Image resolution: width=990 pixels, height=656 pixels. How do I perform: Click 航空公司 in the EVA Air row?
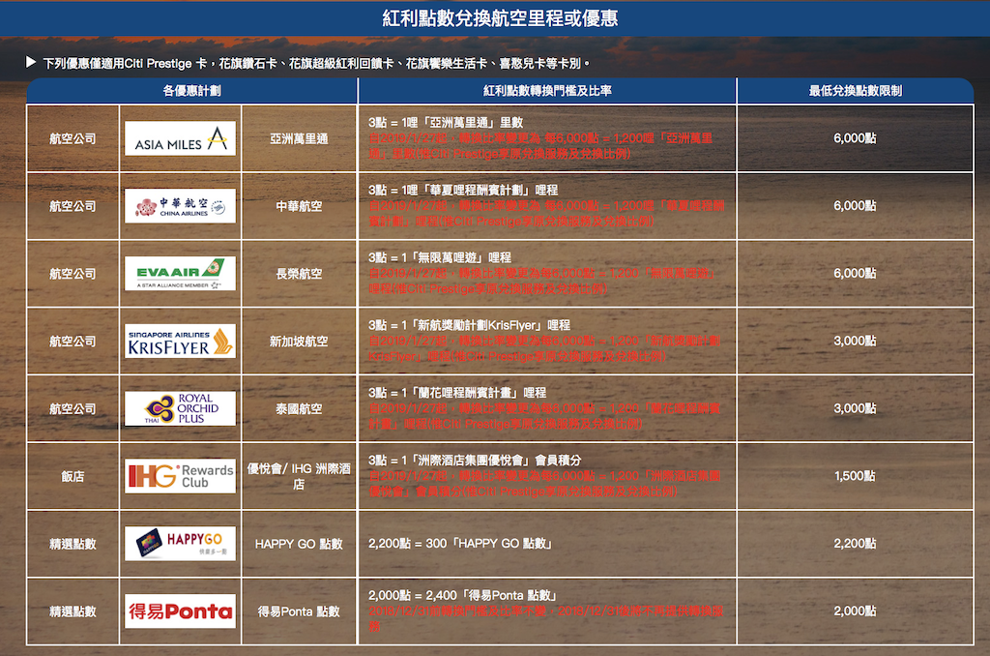73,274
